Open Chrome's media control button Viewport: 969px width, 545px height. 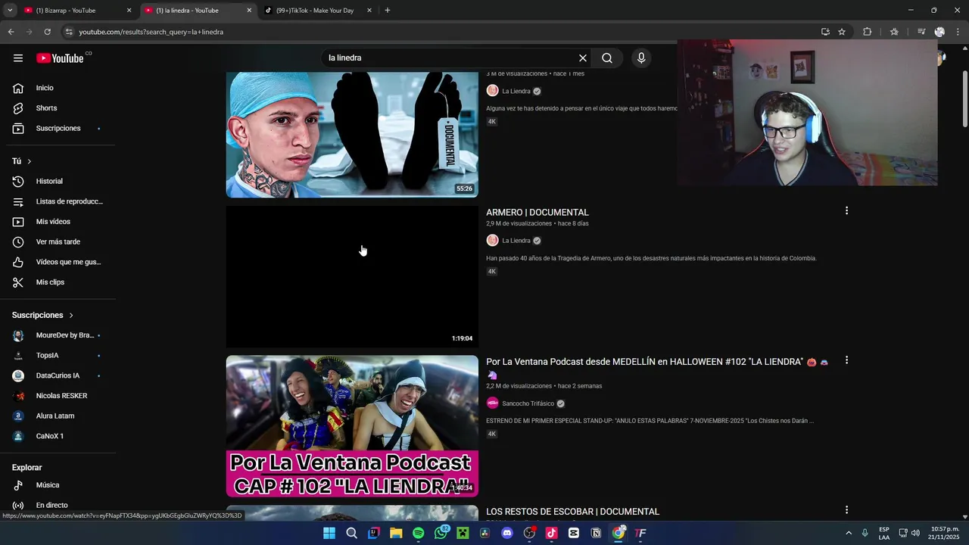pyautogui.click(x=921, y=32)
